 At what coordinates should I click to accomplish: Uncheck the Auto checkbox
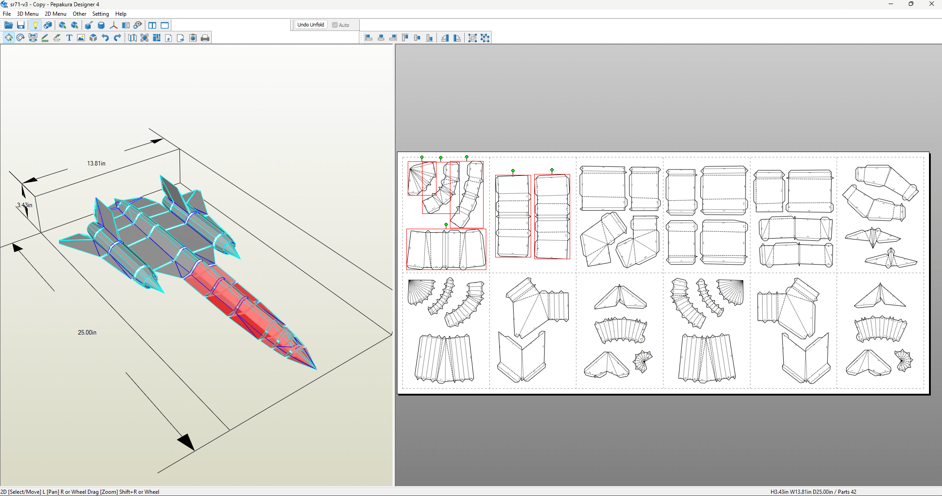point(335,25)
